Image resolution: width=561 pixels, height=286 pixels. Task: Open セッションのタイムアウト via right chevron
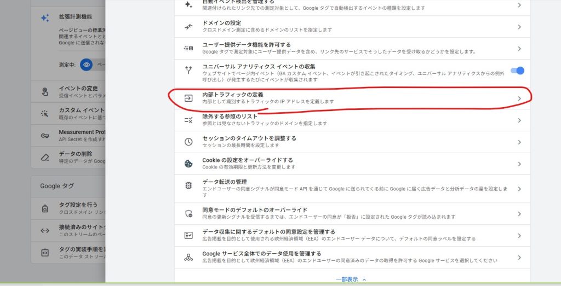[x=519, y=142]
